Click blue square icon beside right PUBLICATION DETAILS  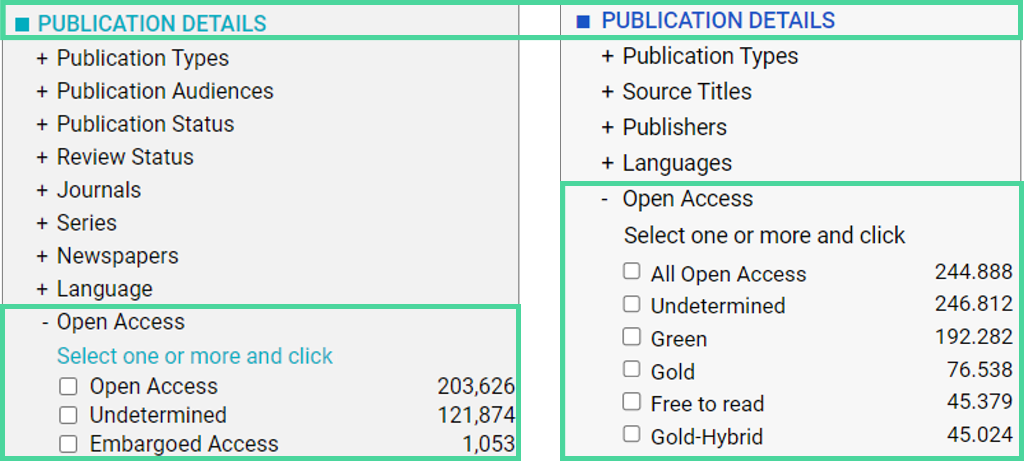coord(583,21)
